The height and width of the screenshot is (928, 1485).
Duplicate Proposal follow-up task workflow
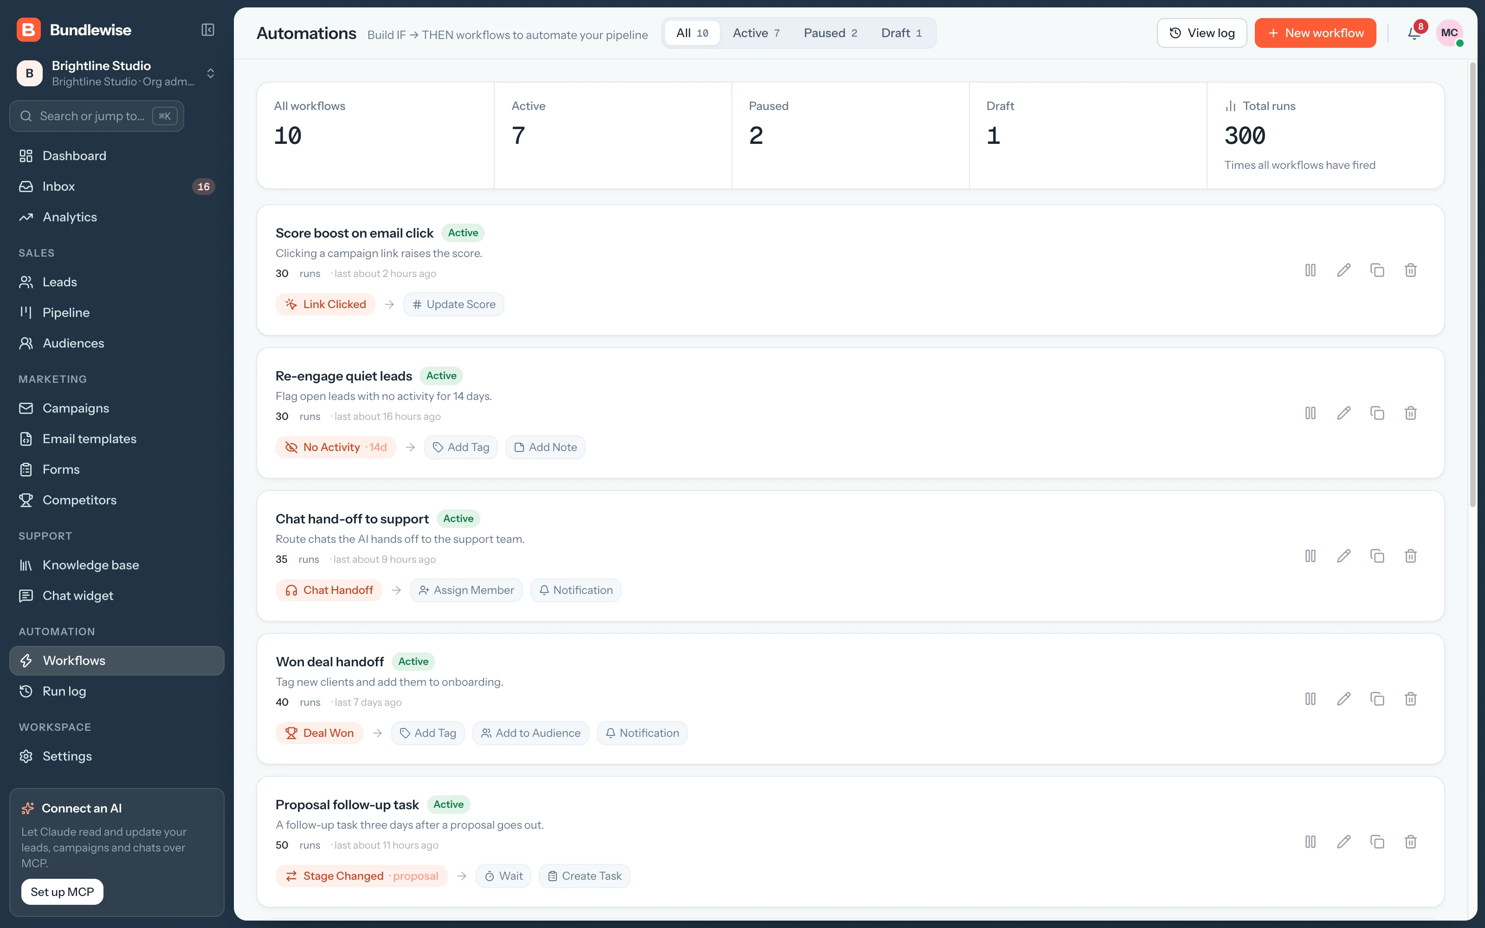[1377, 842]
